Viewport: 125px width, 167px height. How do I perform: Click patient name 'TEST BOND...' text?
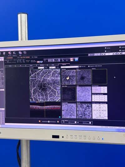click(x=27, y=58)
